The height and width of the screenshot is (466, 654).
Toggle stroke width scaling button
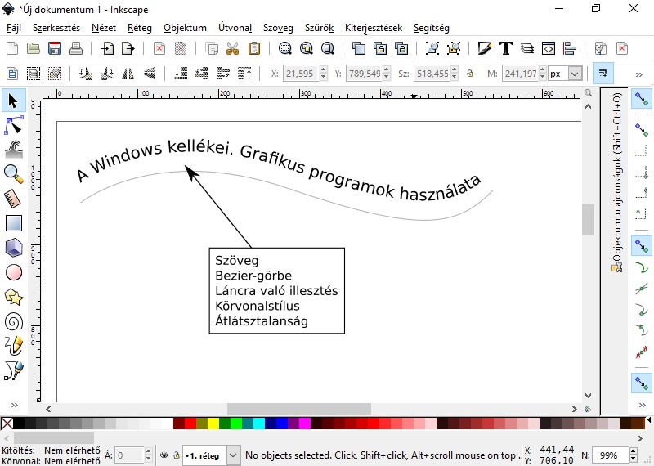pos(603,74)
